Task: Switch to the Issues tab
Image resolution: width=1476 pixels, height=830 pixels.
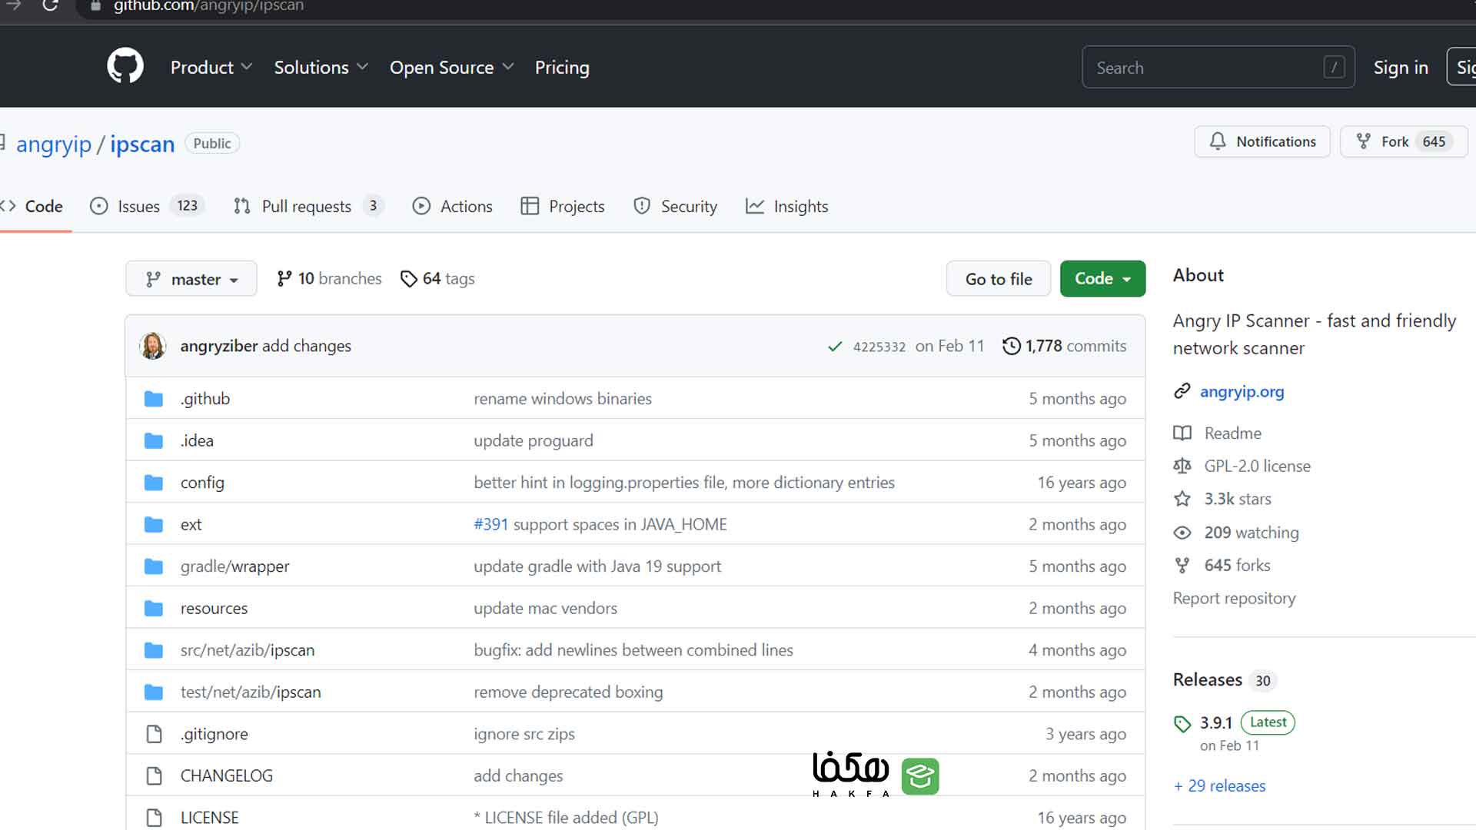Action: pyautogui.click(x=147, y=206)
